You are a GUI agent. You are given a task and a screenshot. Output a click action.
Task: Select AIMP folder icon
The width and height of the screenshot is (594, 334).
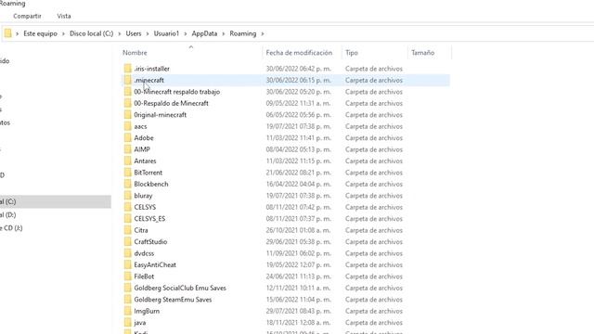(x=128, y=149)
